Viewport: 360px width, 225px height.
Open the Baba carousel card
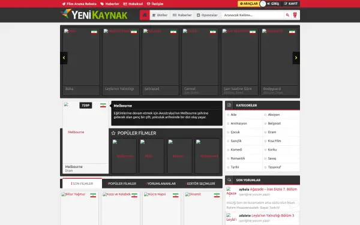point(81,62)
